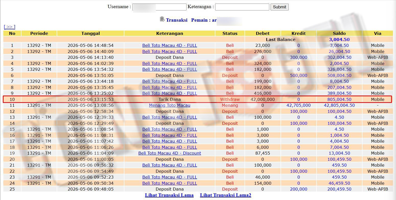Click the date 2026-05-06 14:13:40
This screenshot has width=396, height=200.
(90, 57)
